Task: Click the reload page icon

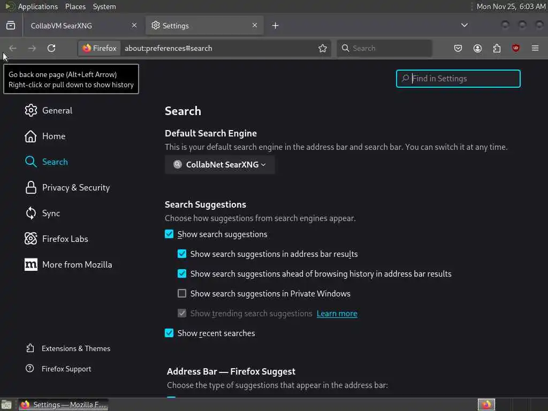Action: (51, 48)
